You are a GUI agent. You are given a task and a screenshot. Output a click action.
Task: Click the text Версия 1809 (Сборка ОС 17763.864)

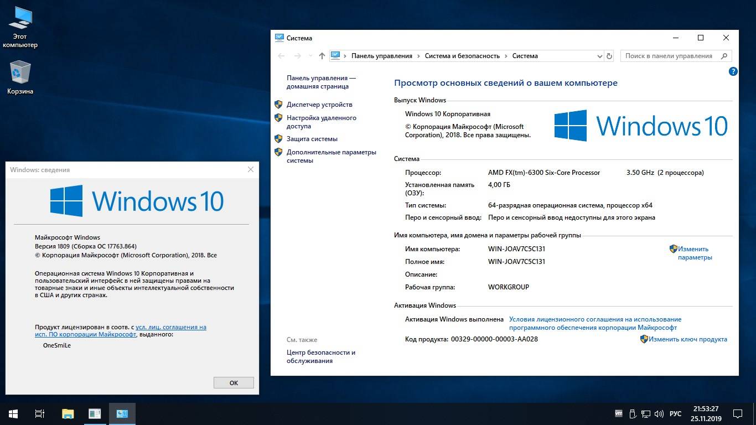(x=86, y=246)
